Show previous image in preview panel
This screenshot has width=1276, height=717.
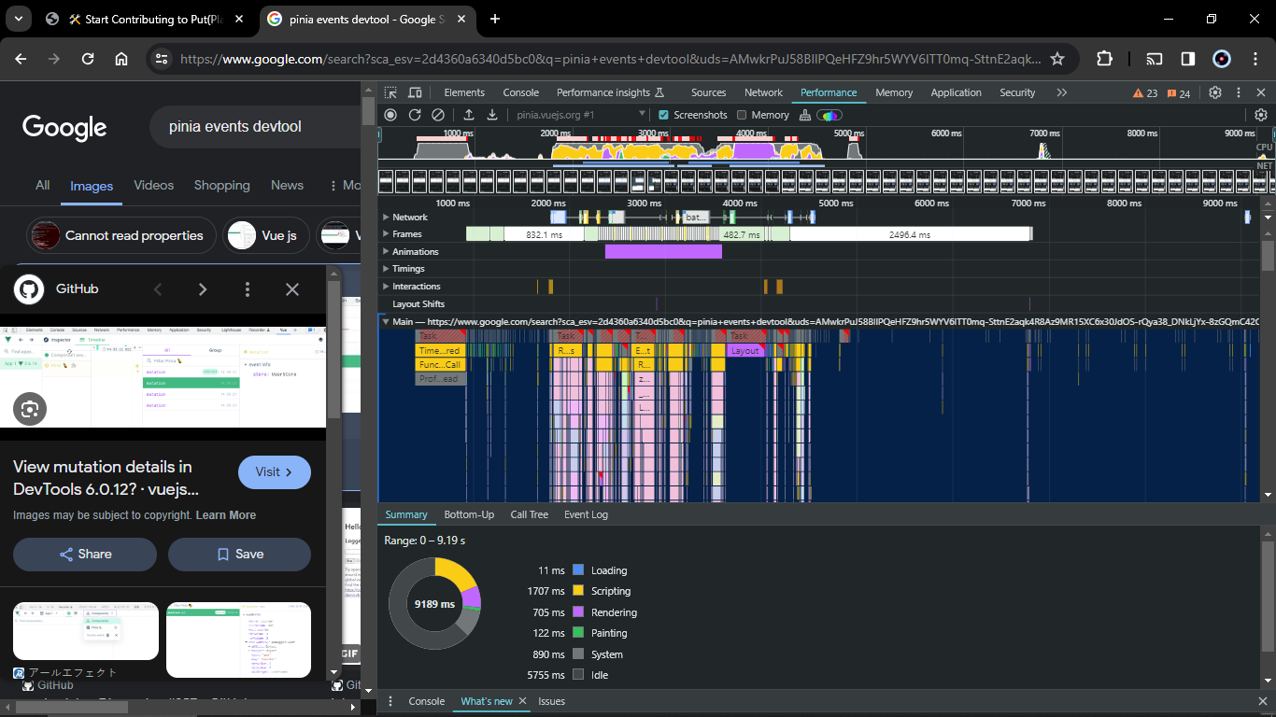158,289
